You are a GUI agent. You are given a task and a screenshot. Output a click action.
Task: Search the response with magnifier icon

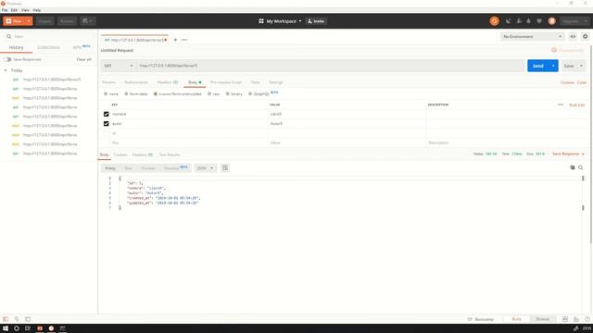(x=581, y=167)
